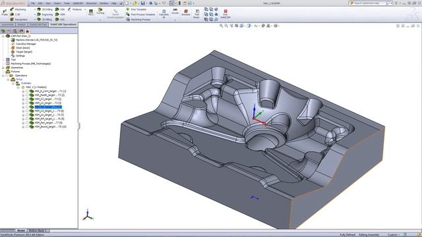
Task: Open the SolidCAM menu
Action: tap(78, 3)
